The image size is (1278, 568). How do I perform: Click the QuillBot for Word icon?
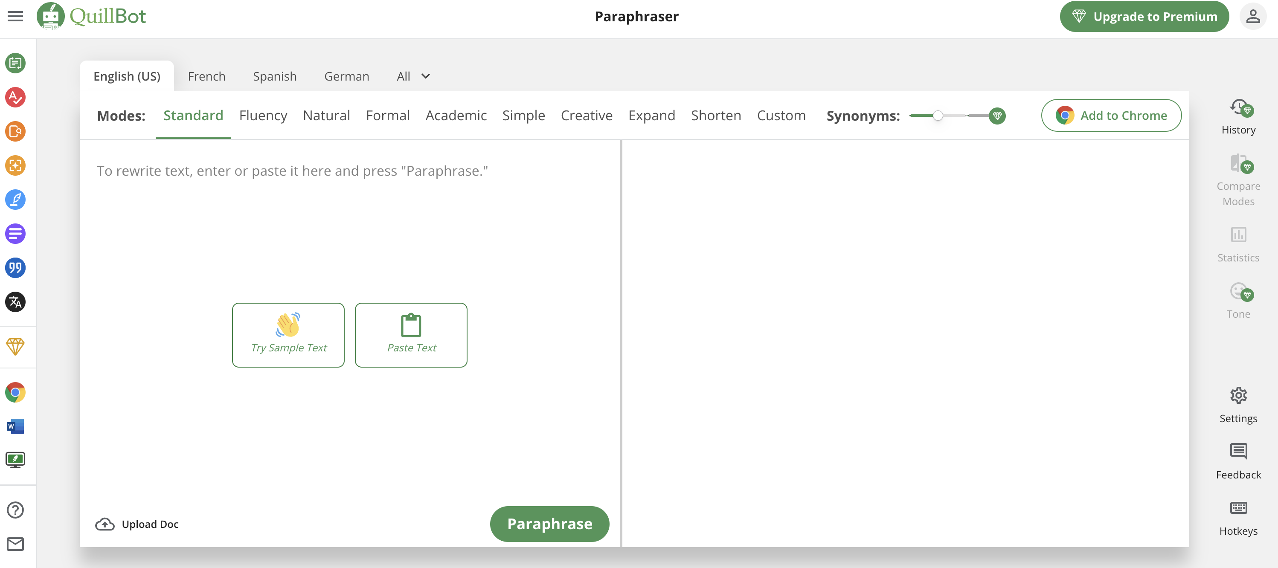click(x=15, y=426)
